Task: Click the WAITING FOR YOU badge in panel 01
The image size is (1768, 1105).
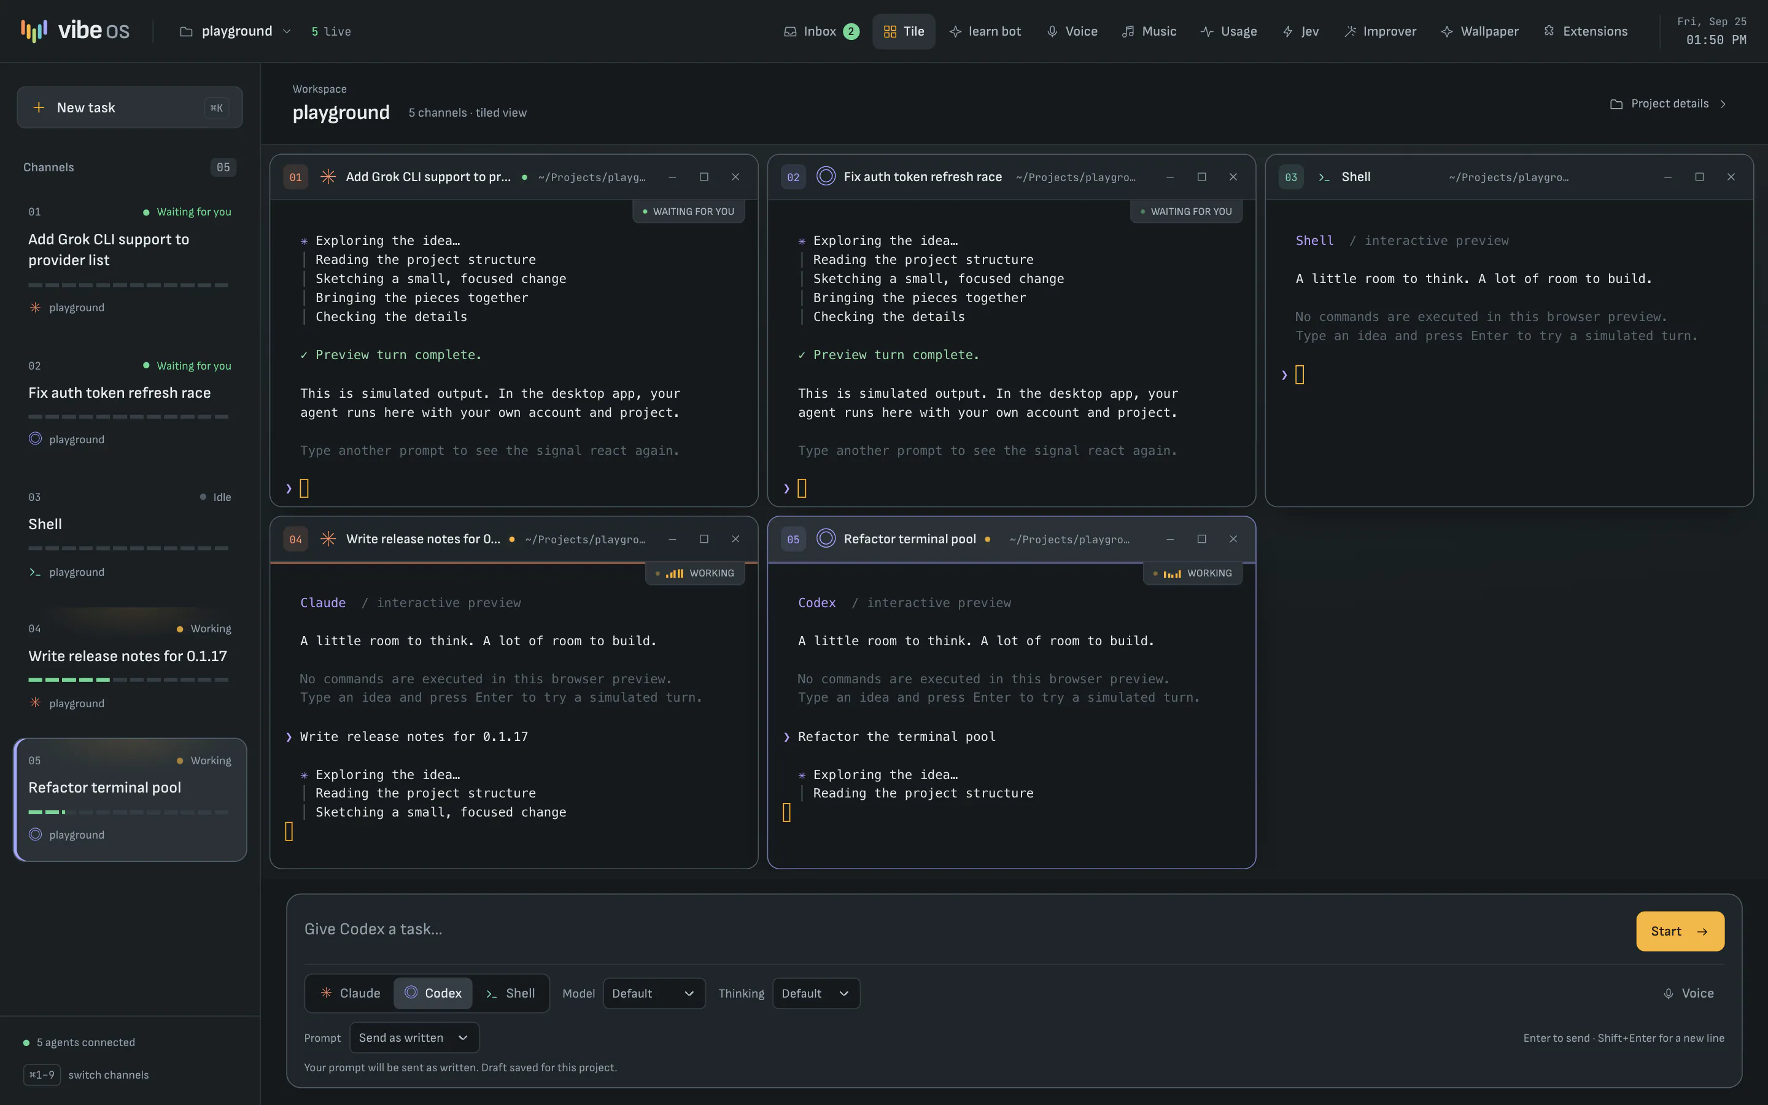Action: coord(688,211)
